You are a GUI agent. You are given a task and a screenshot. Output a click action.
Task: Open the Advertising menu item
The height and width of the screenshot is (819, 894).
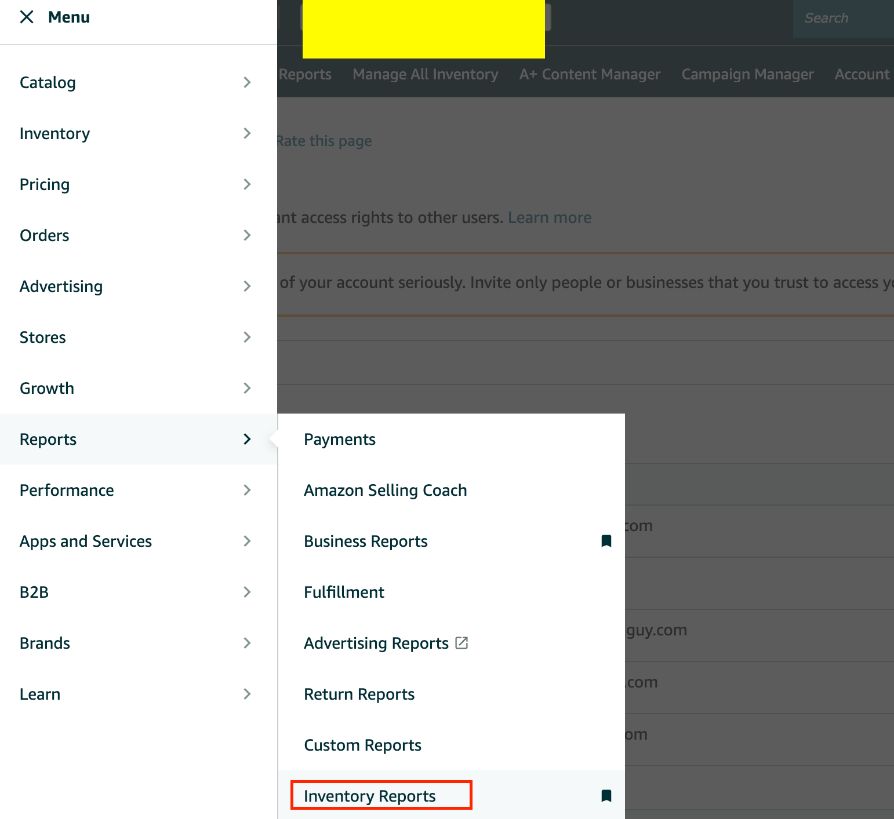(x=139, y=286)
